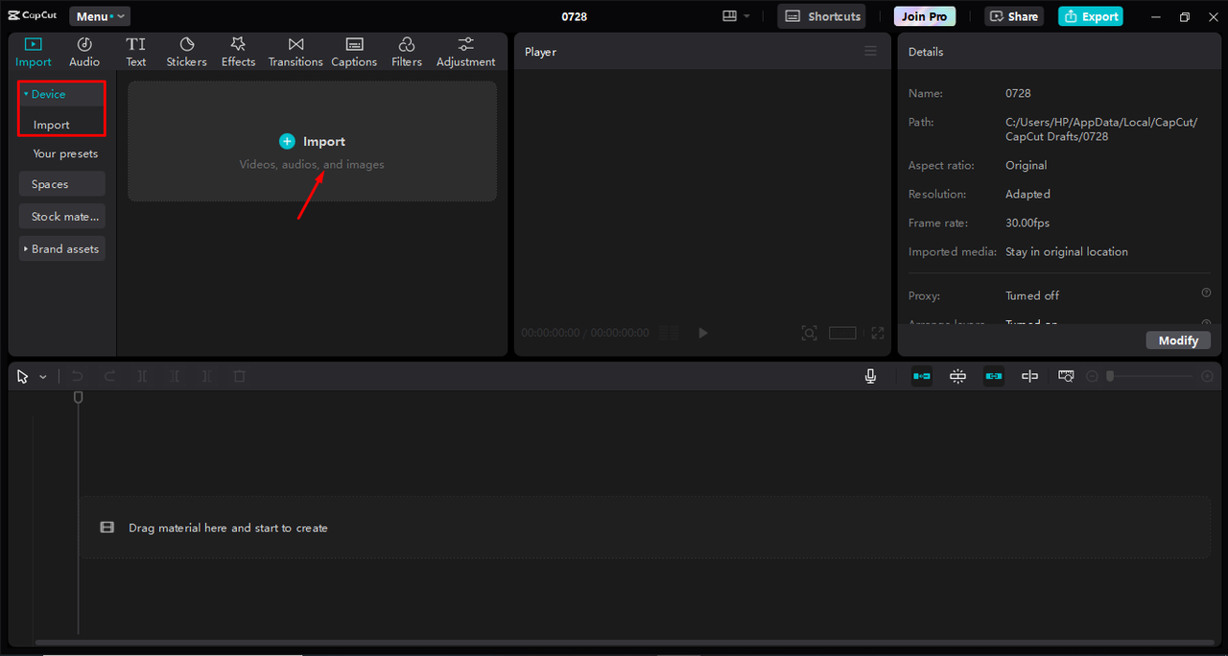The height and width of the screenshot is (656, 1228).
Task: Open the Filters panel
Action: 406,52
